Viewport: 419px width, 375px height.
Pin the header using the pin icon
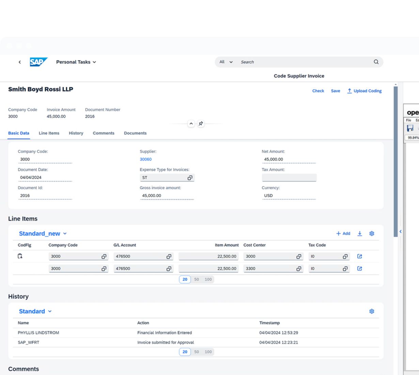(201, 124)
